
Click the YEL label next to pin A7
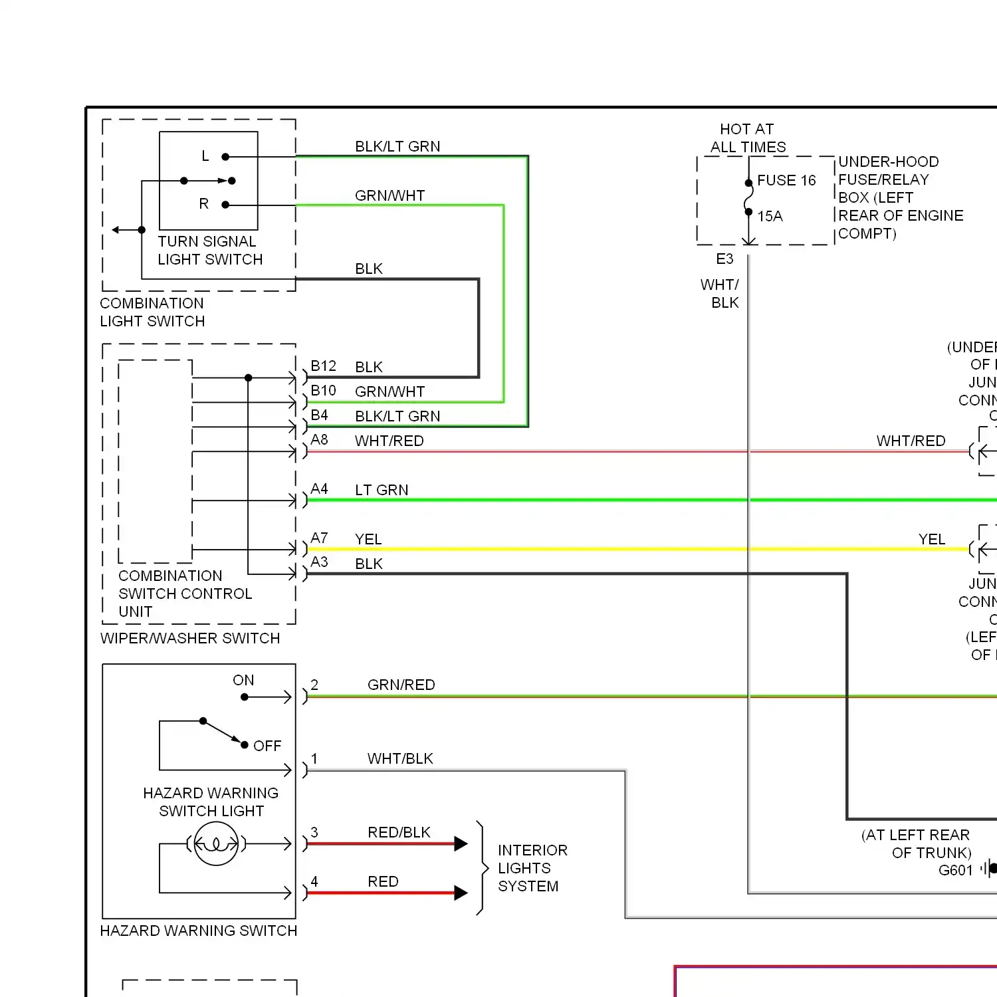point(368,539)
